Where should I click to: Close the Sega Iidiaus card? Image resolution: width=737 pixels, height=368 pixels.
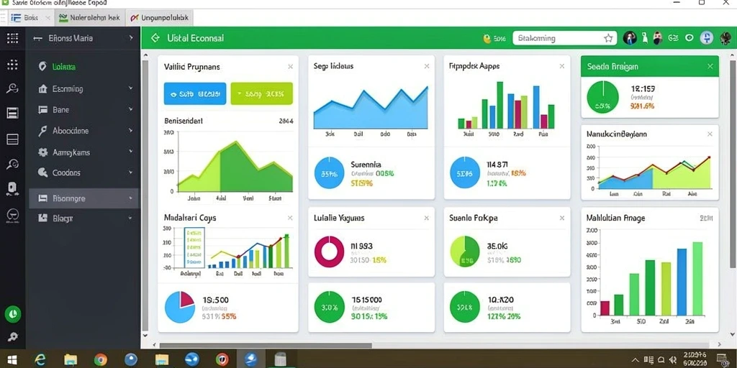[426, 67]
